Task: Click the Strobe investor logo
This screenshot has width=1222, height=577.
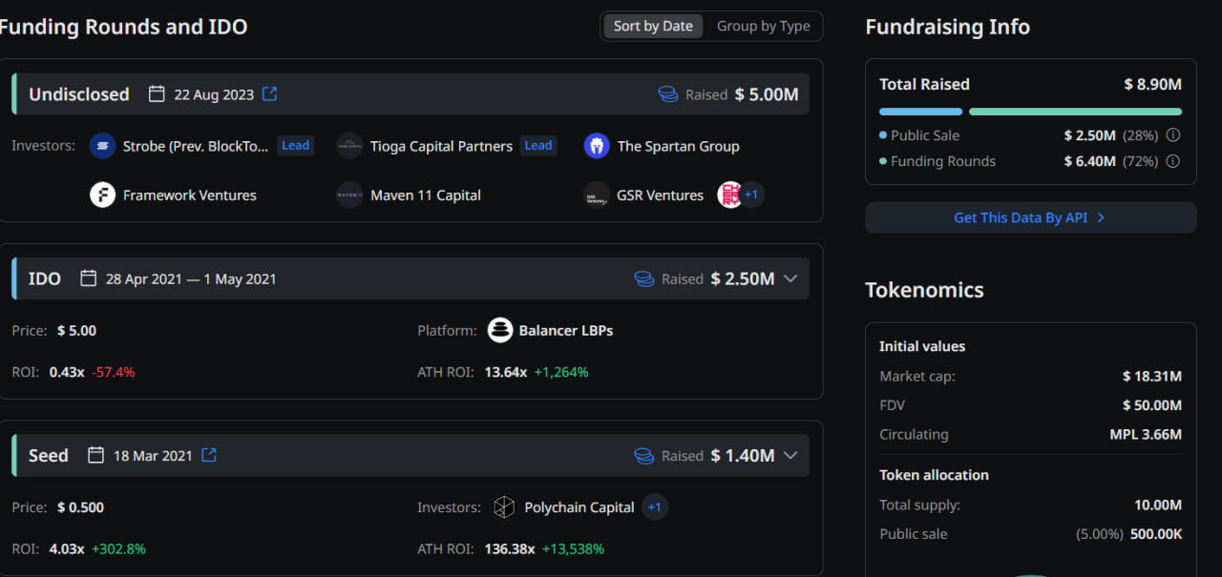Action: click(x=102, y=146)
